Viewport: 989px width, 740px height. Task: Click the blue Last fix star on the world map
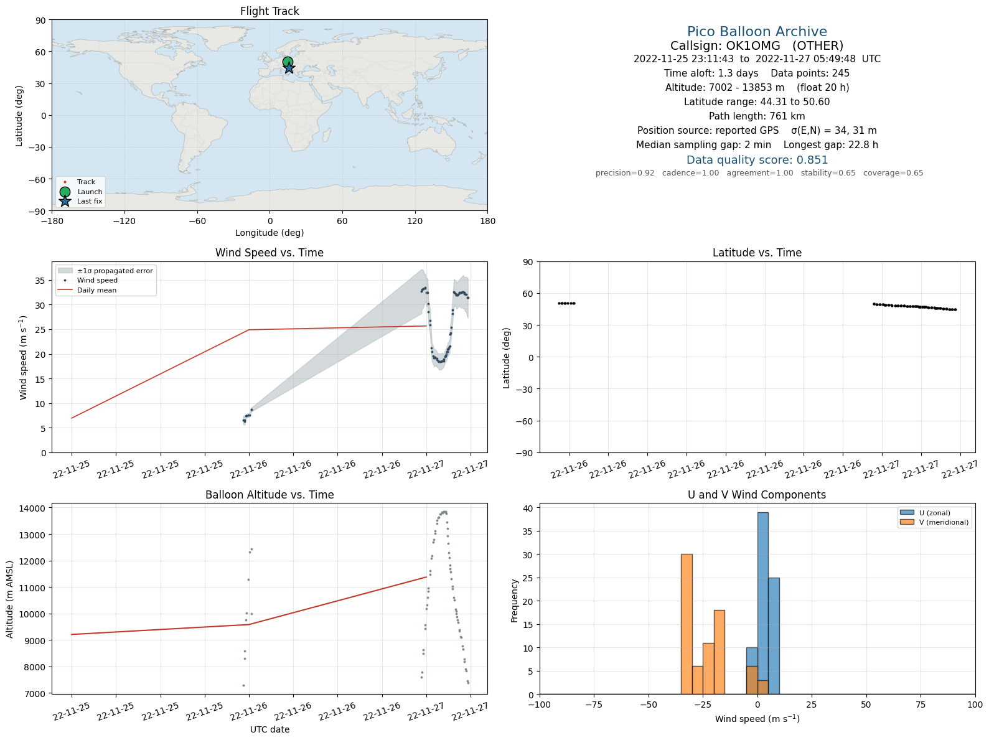tap(289, 68)
